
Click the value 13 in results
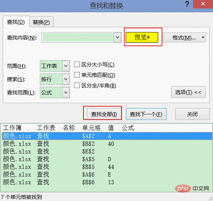coord(111,182)
